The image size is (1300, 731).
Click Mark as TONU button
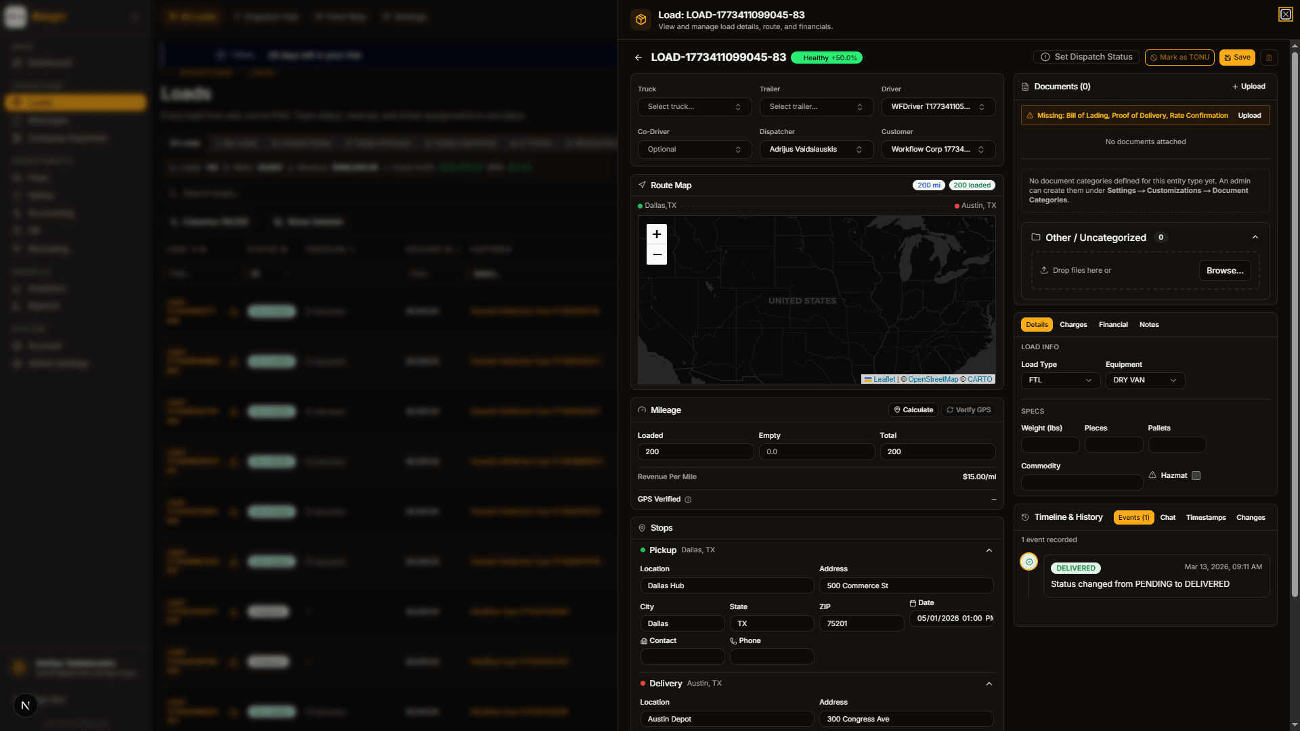point(1179,58)
